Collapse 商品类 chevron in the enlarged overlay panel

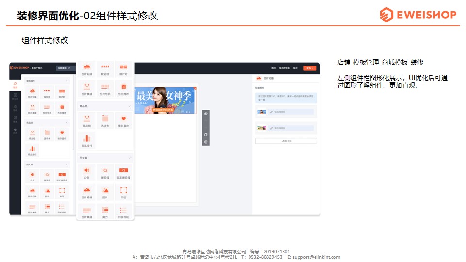coord(129,106)
